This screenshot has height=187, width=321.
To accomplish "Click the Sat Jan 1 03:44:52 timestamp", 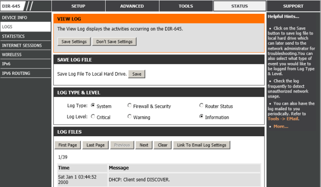I will click(77, 179).
